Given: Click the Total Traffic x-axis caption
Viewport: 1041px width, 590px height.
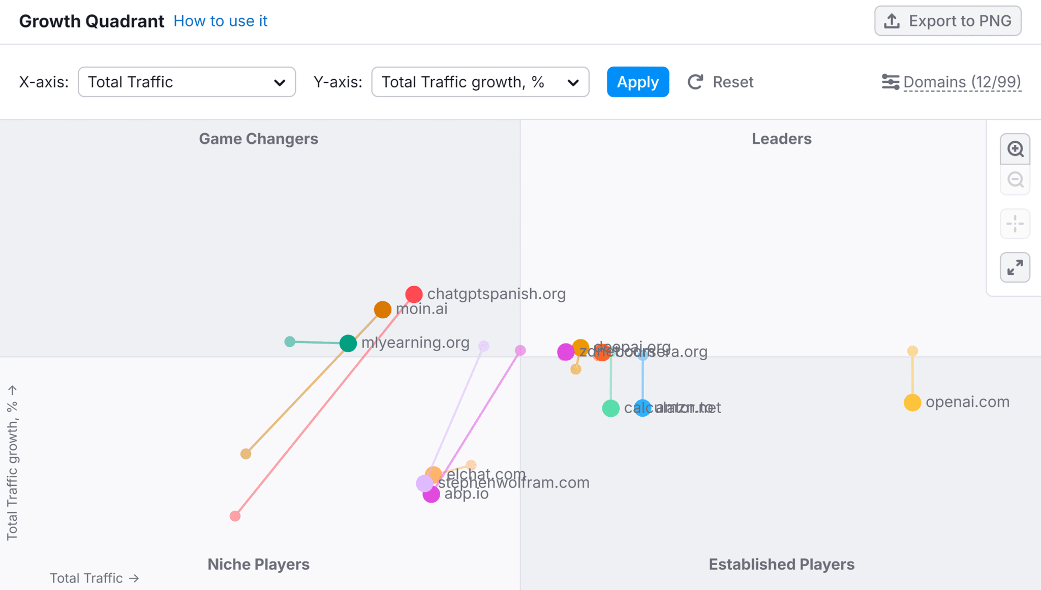Looking at the screenshot, I should [94, 578].
